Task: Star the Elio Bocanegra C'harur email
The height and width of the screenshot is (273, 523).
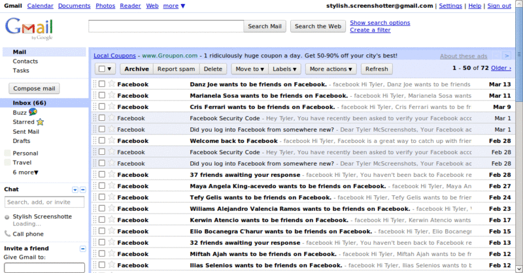Action: pos(112,231)
